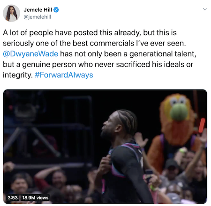Expand the tweet options chevron menu
The image size is (211, 206).
(205, 9)
